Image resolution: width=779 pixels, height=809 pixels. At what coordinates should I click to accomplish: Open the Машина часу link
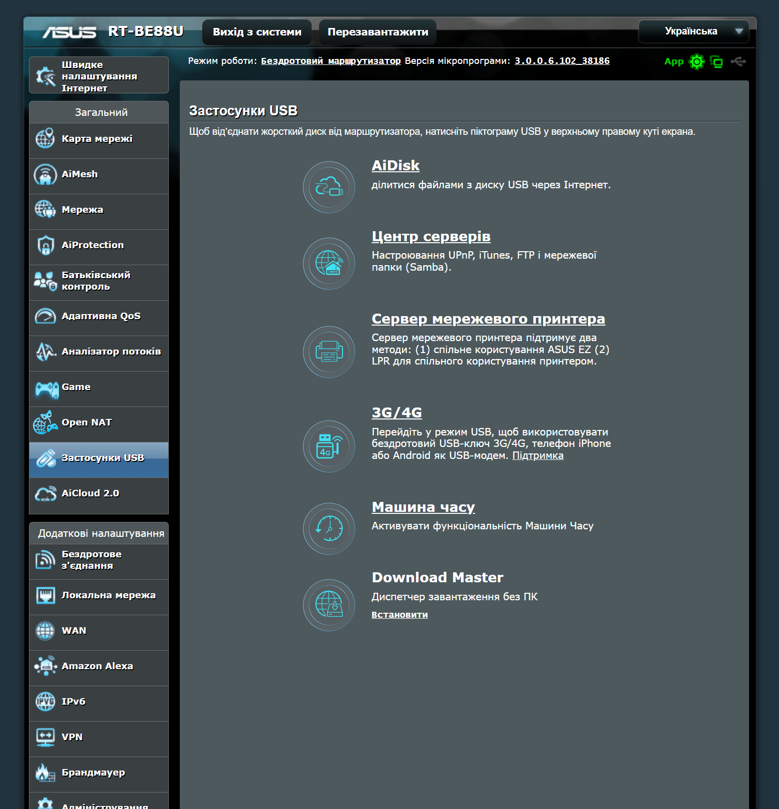coord(423,507)
